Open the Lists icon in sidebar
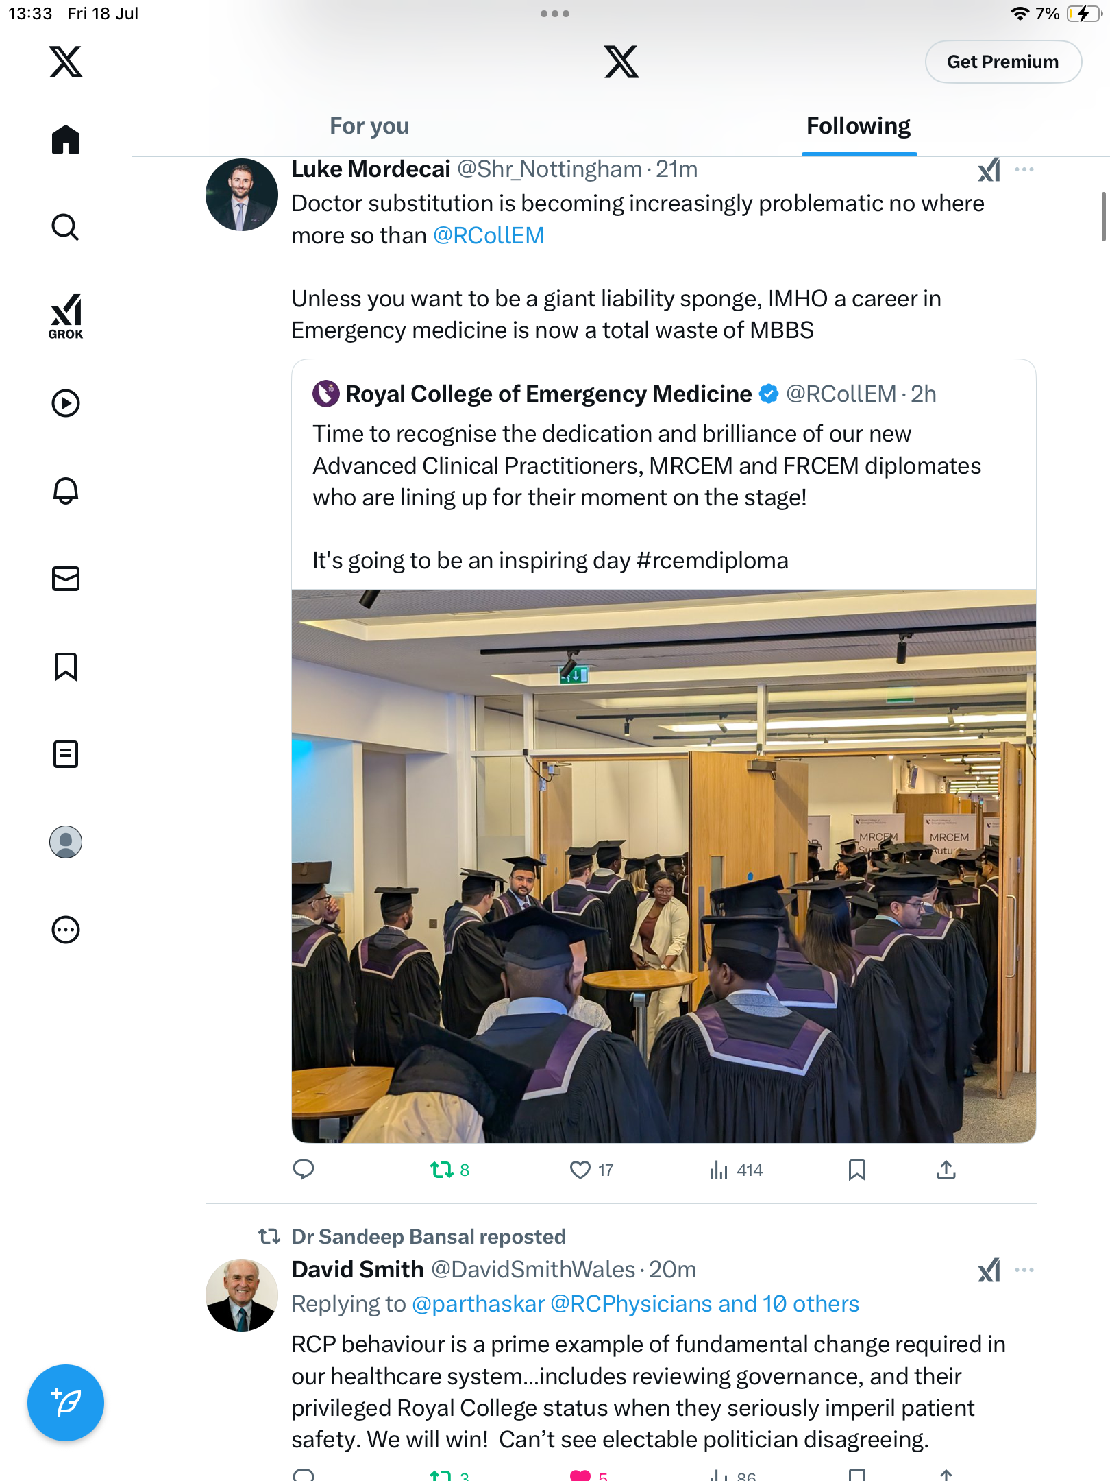 pyautogui.click(x=66, y=754)
